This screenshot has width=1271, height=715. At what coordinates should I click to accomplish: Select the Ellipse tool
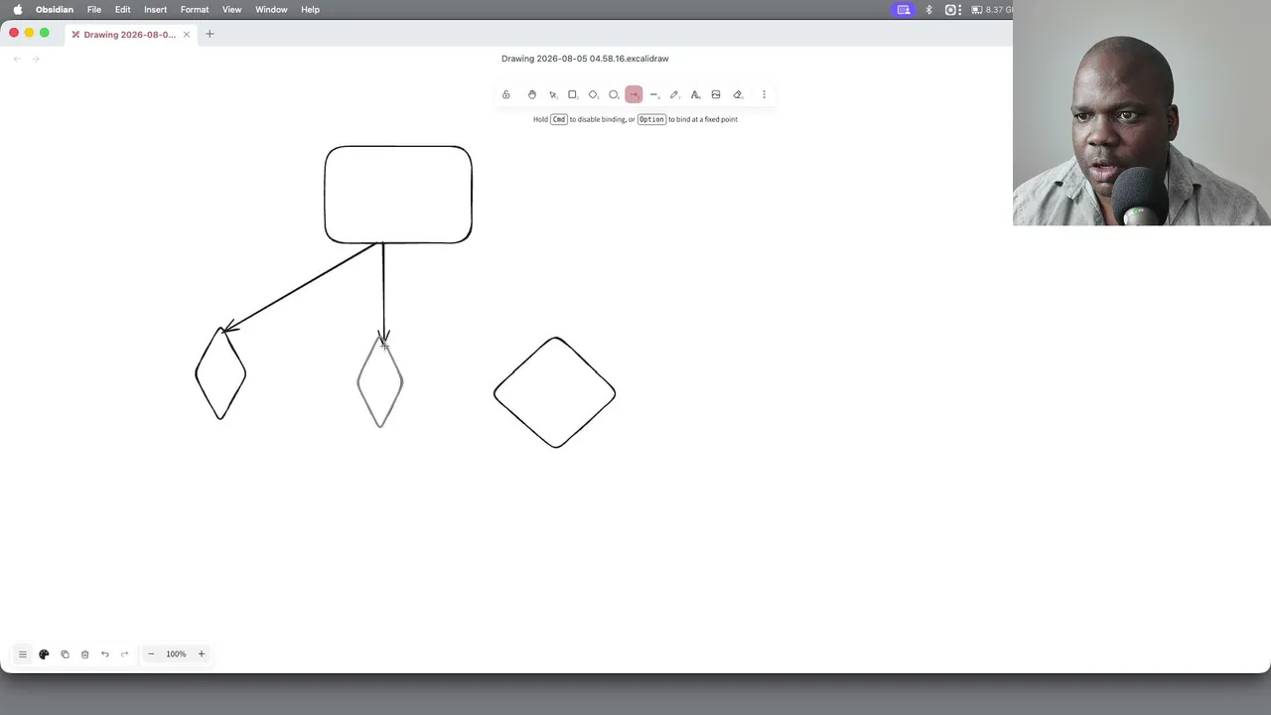click(x=614, y=94)
